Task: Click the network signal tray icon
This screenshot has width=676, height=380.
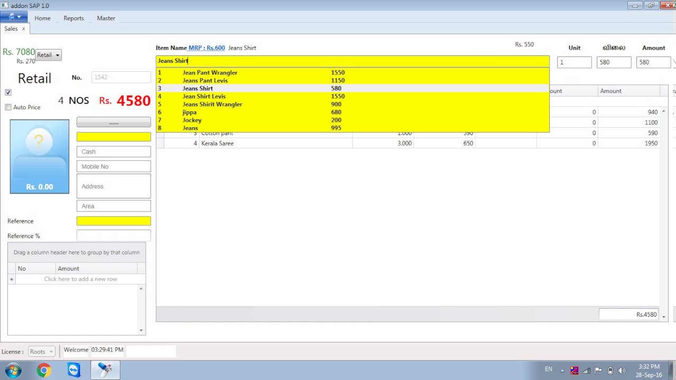Action: (586, 370)
